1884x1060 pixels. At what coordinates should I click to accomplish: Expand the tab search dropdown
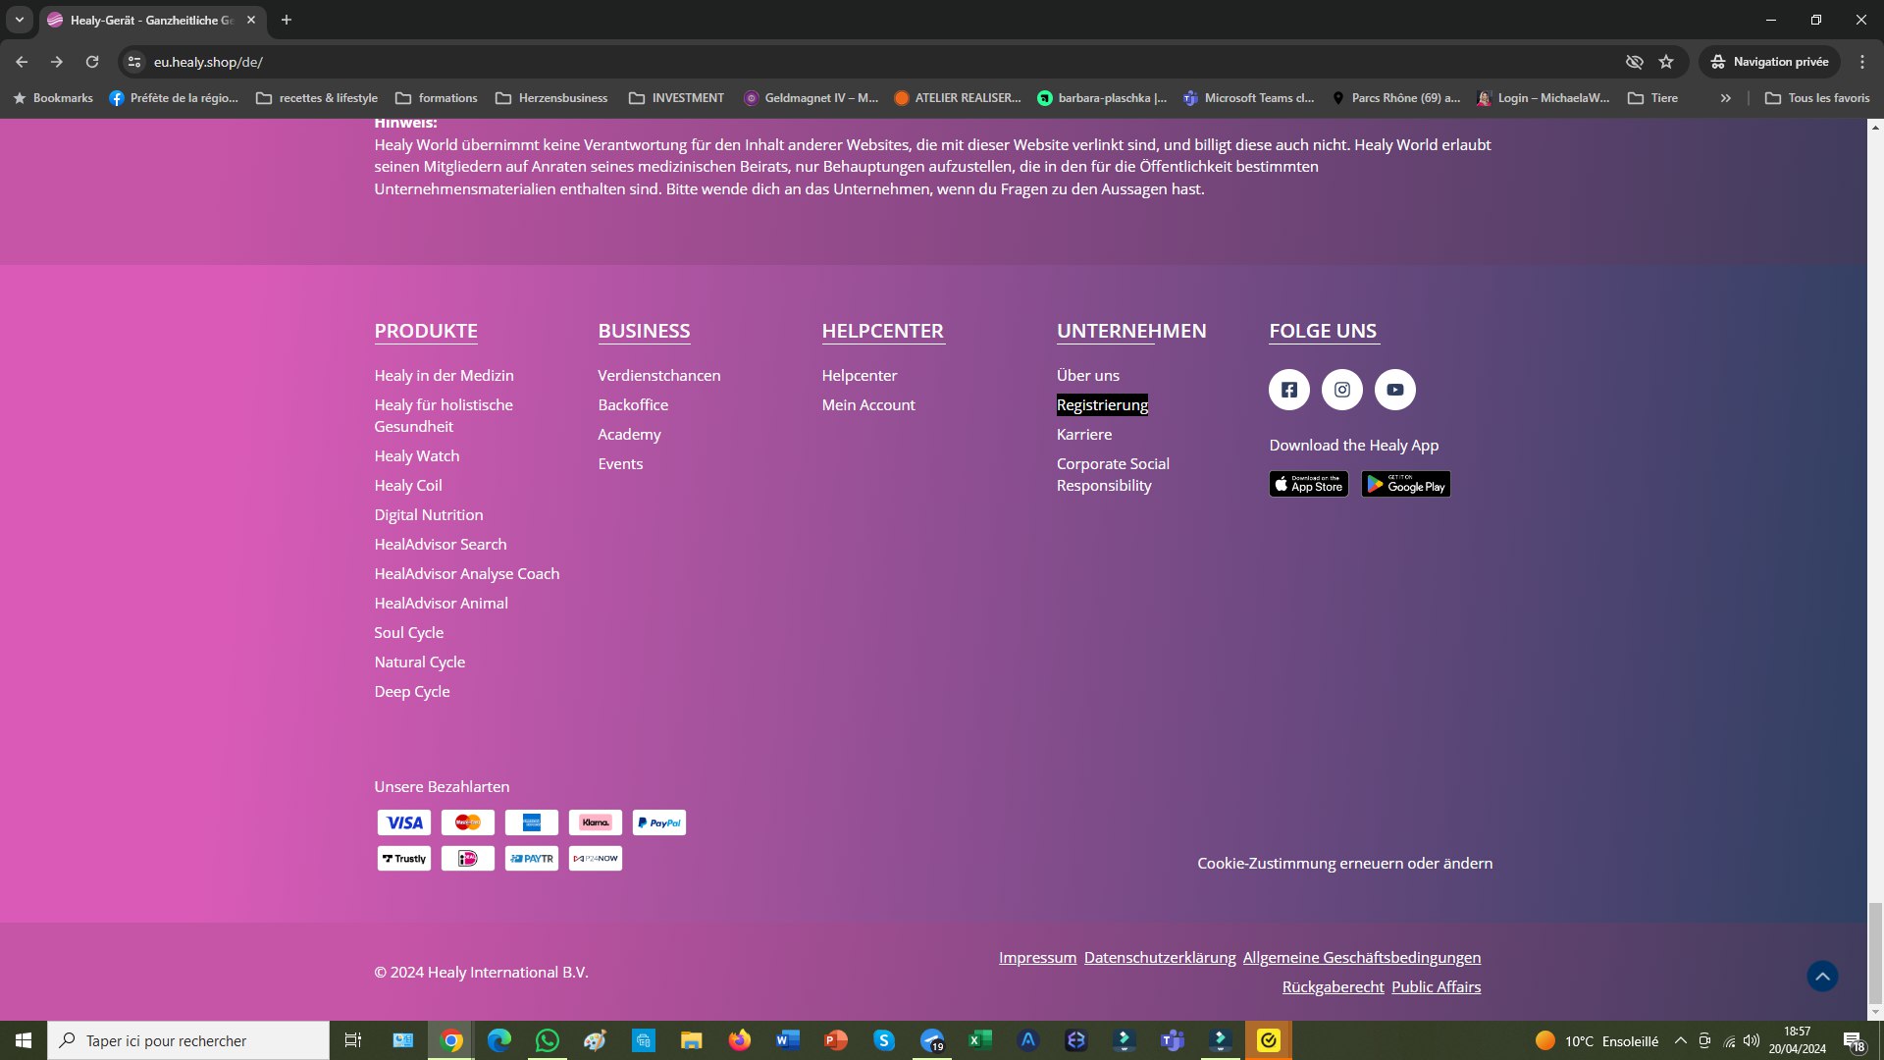point(19,20)
